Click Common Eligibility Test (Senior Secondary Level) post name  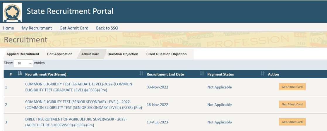point(83,105)
